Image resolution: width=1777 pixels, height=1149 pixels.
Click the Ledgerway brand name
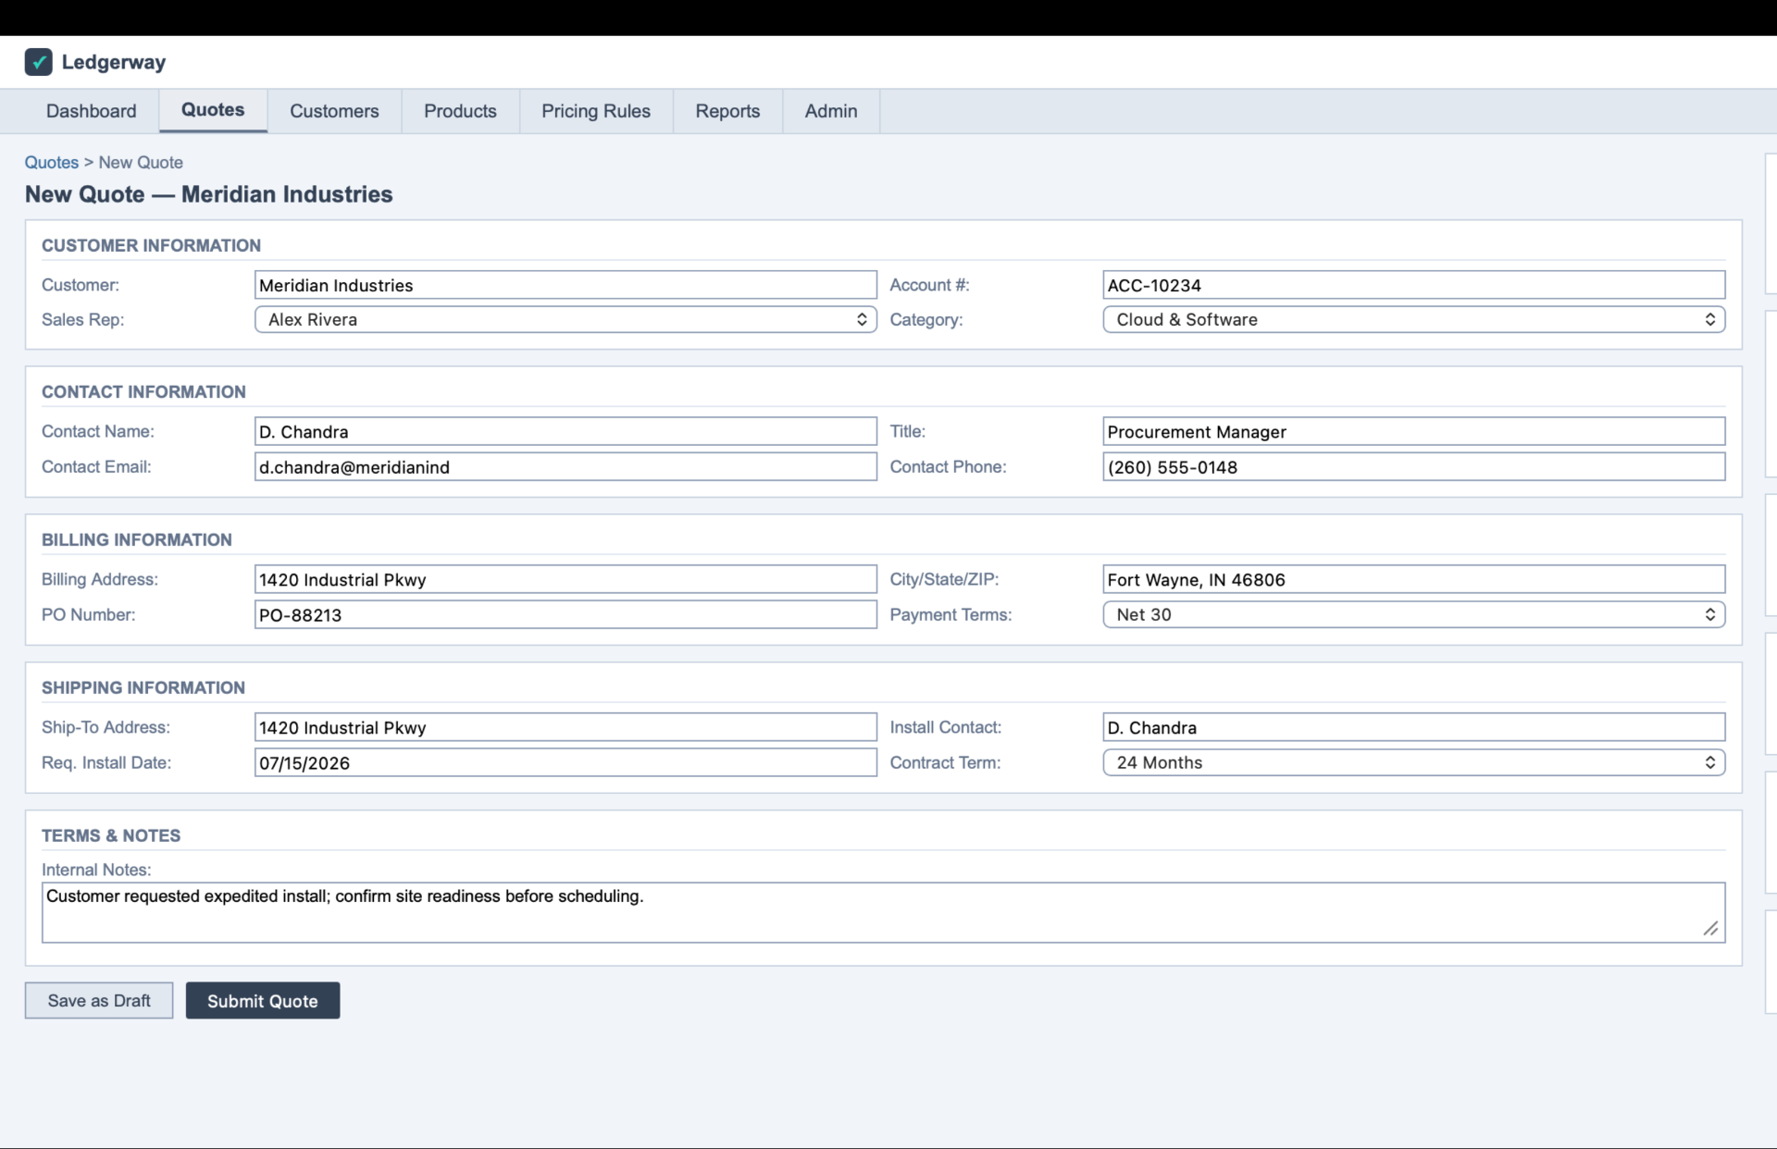pos(114,62)
